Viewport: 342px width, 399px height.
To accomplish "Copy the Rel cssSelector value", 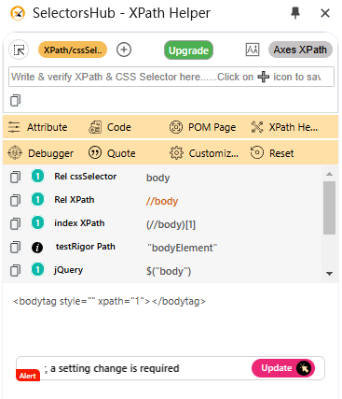I will pos(15,177).
